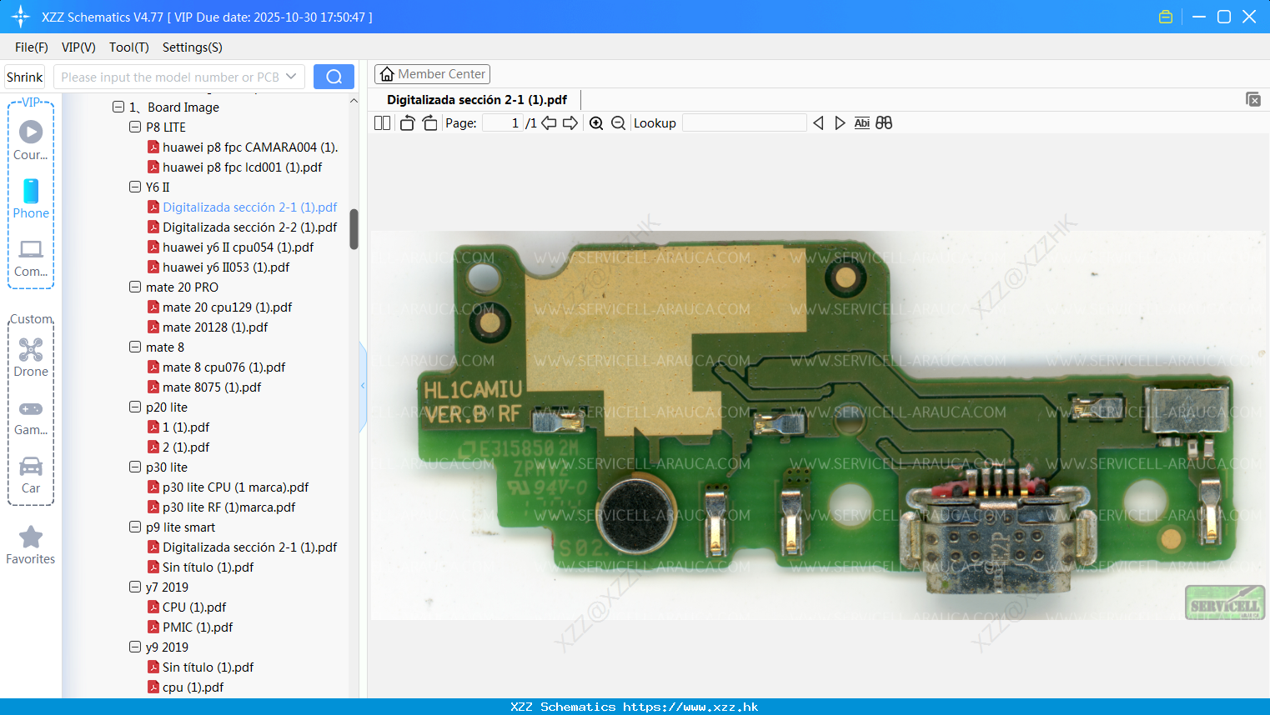Image resolution: width=1270 pixels, height=715 pixels.
Task: Go to the next page arrow
Action: click(x=570, y=123)
